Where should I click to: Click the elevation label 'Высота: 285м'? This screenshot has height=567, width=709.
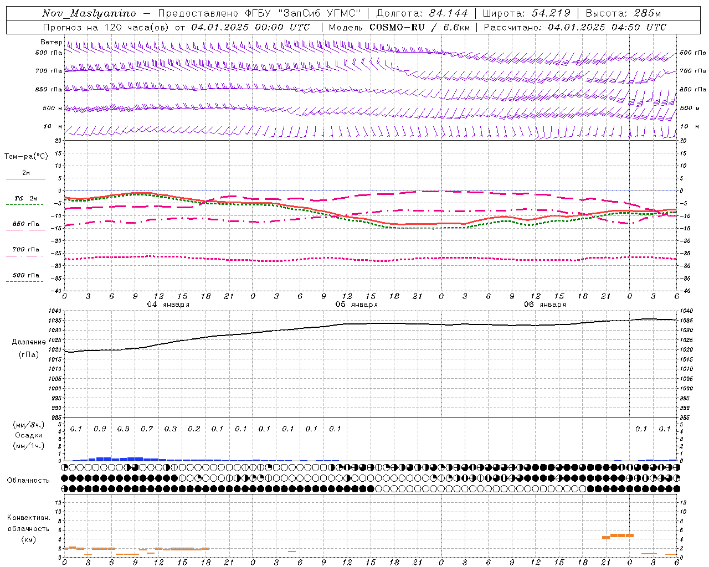[623, 13]
